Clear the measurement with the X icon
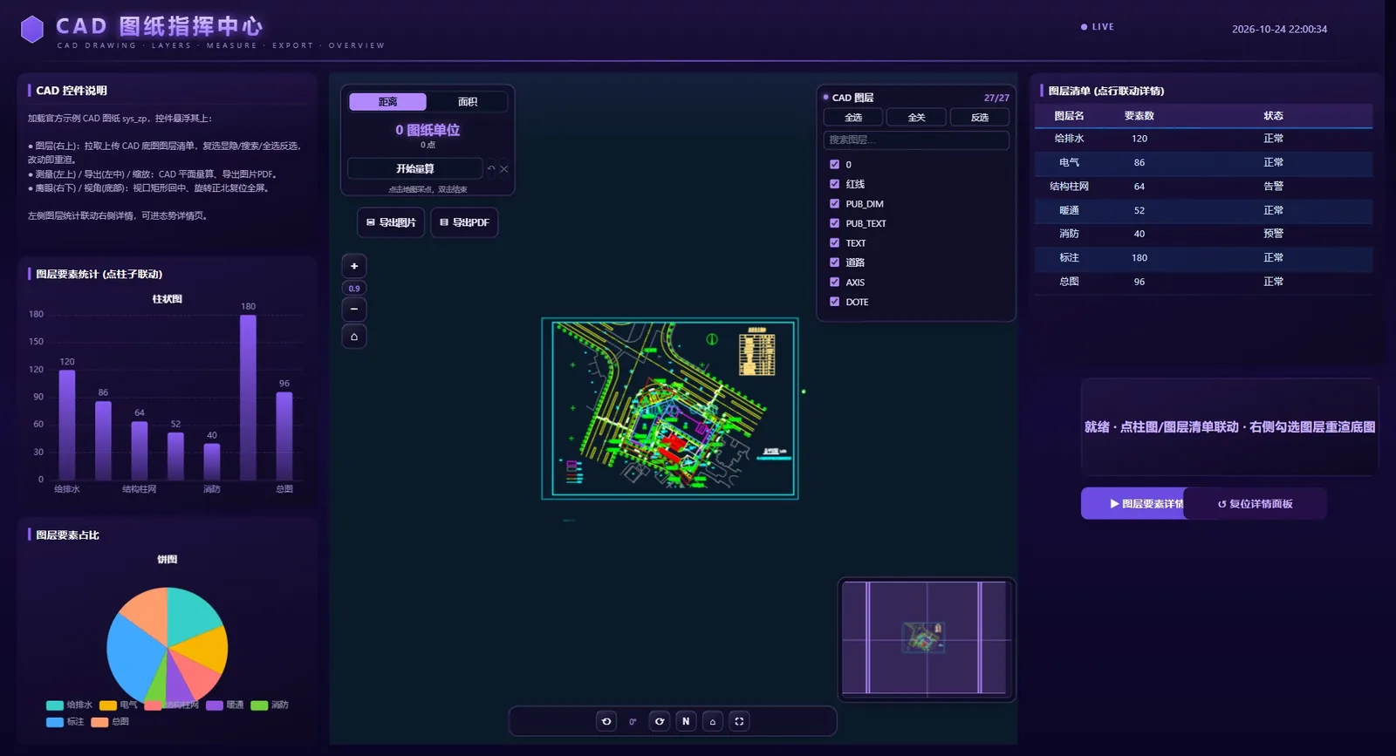Image resolution: width=1396 pixels, height=756 pixels. (503, 169)
